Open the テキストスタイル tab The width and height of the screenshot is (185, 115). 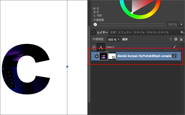click(x=158, y=32)
